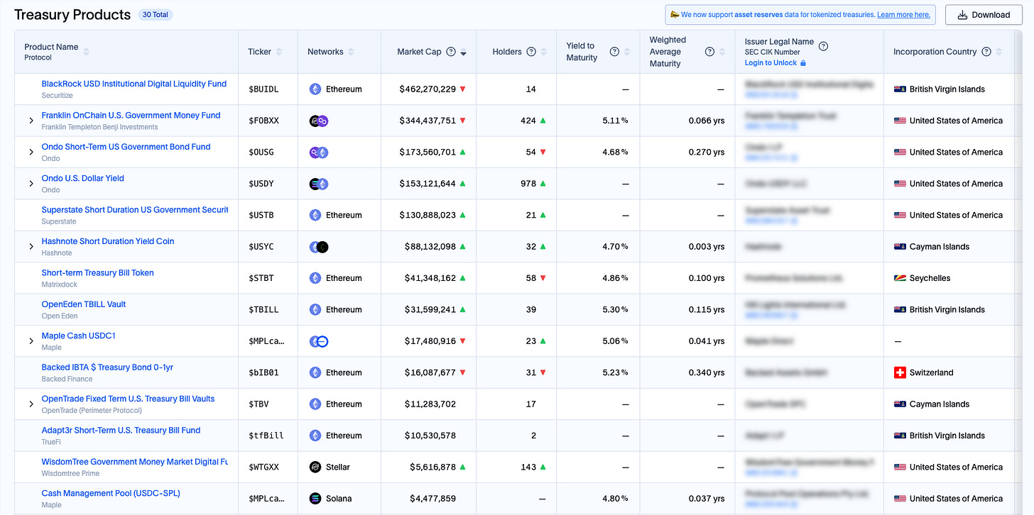
Task: Click yield value 5.30% in TBILL row
Action: click(615, 309)
